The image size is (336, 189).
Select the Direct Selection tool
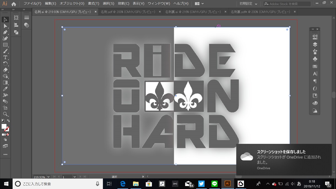tap(5, 26)
